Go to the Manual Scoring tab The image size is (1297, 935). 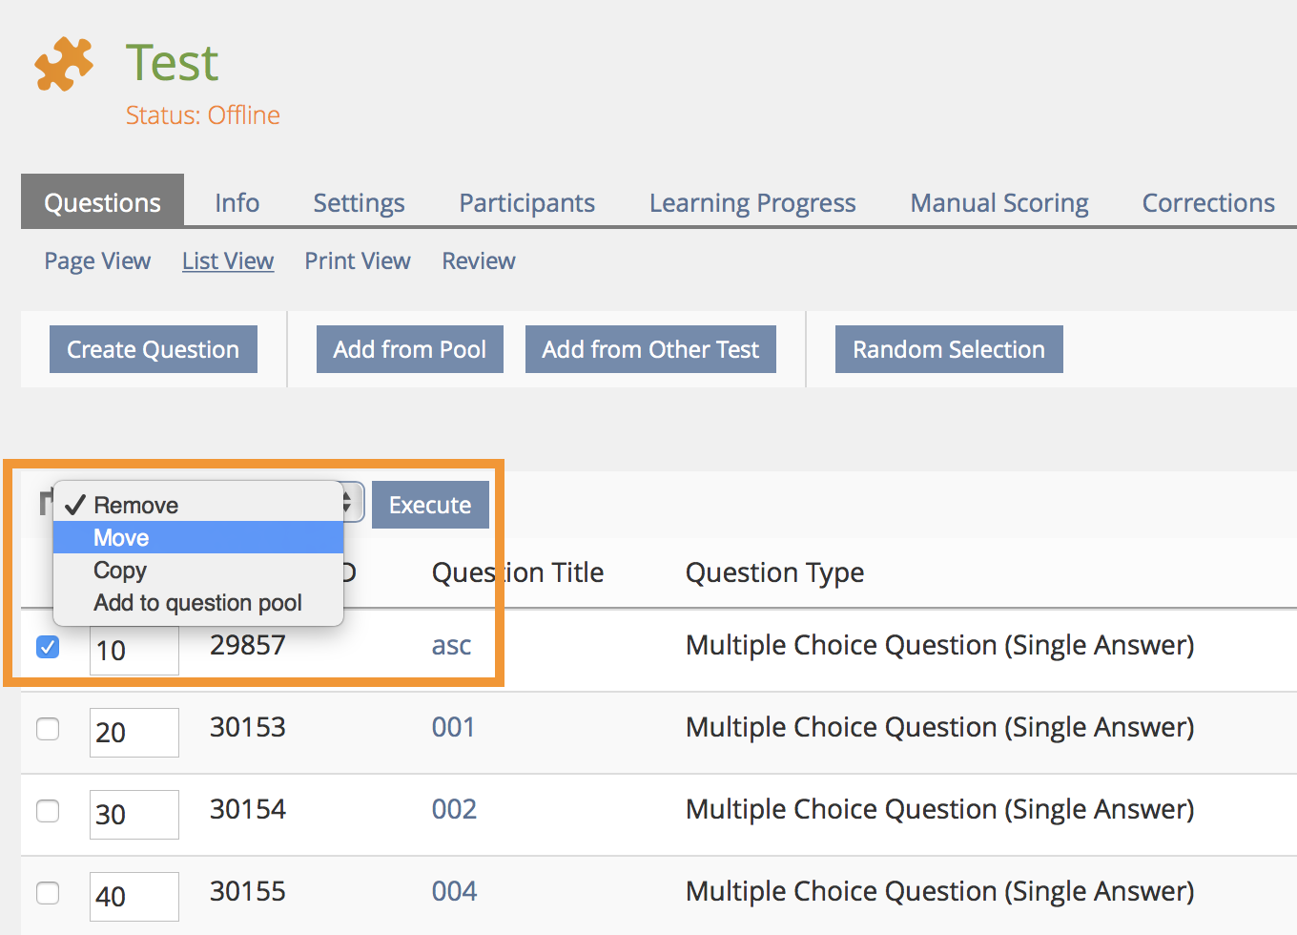pyautogui.click(x=998, y=203)
